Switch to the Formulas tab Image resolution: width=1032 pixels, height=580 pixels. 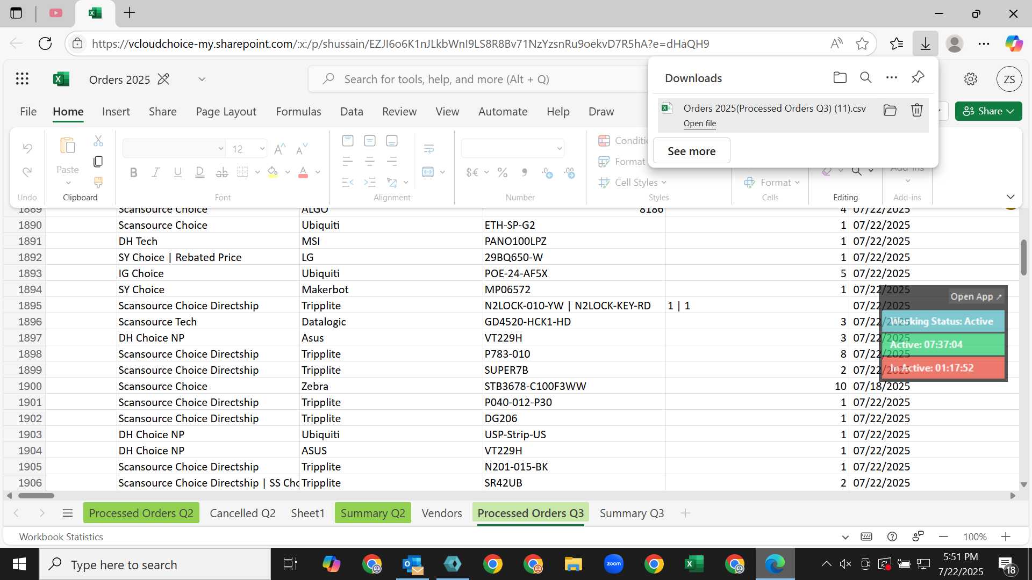pos(298,111)
